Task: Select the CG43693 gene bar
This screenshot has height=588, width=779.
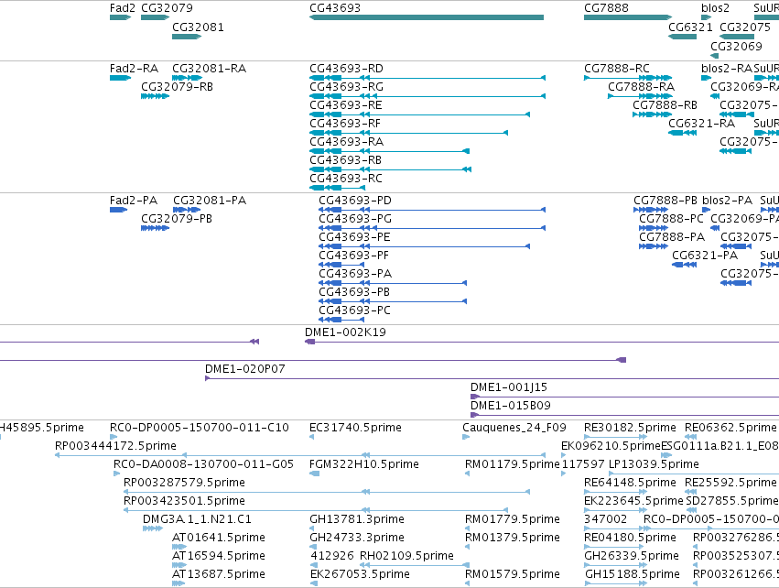Action: [427, 17]
